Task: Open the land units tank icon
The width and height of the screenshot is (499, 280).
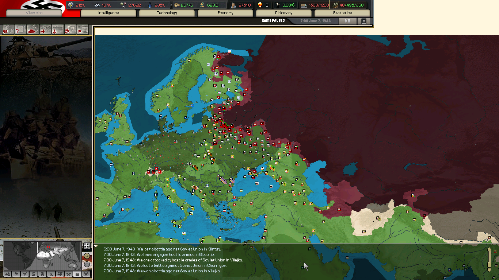Action: tap(33, 30)
